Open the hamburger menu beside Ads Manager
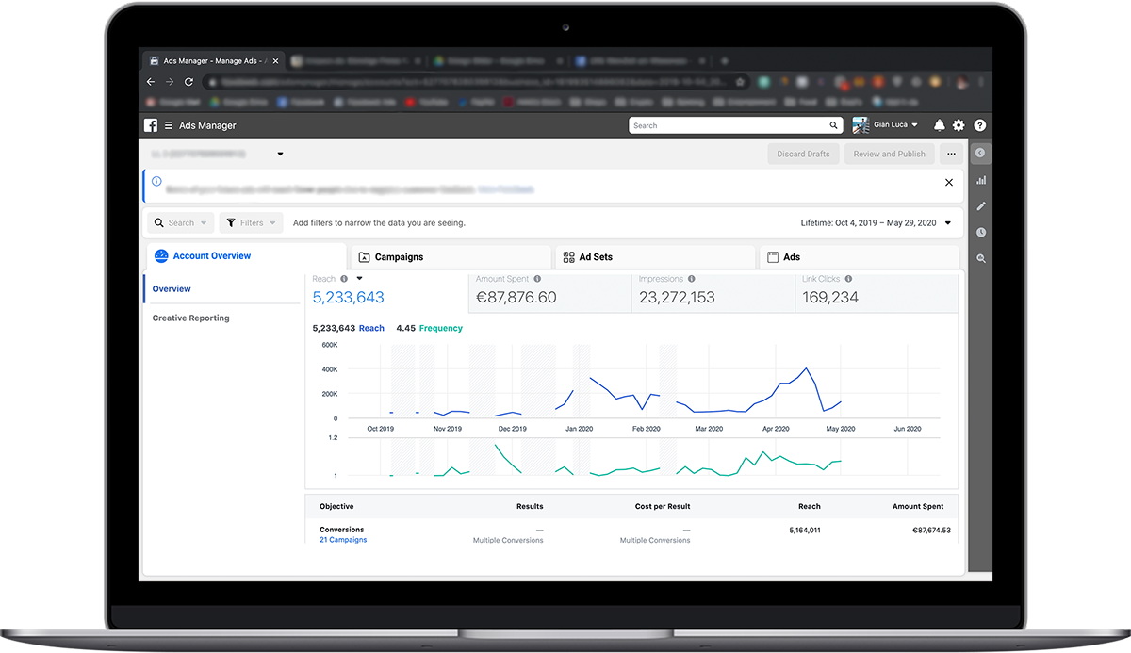 coord(169,125)
